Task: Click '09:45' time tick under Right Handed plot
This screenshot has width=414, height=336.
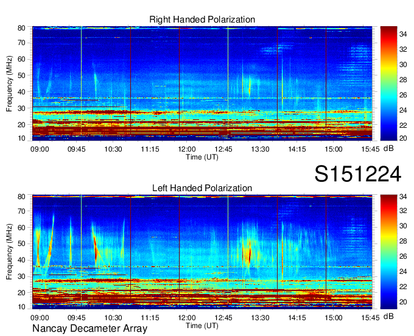Action: pos(77,149)
